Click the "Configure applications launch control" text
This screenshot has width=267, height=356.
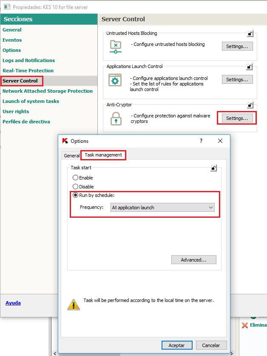tap(169, 78)
